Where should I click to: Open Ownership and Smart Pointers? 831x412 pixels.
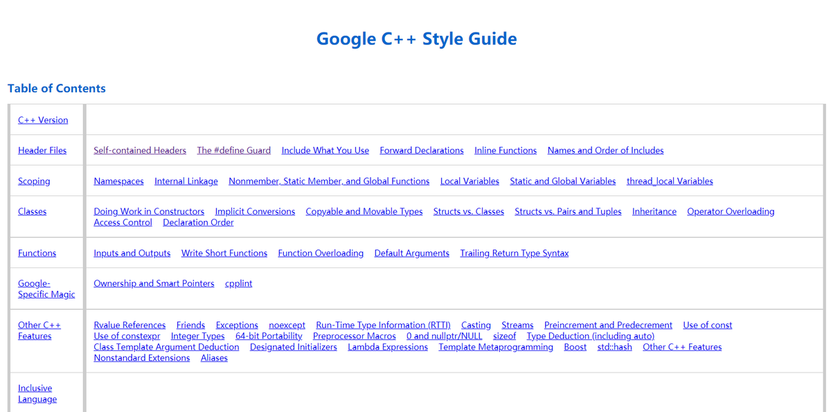click(x=154, y=283)
